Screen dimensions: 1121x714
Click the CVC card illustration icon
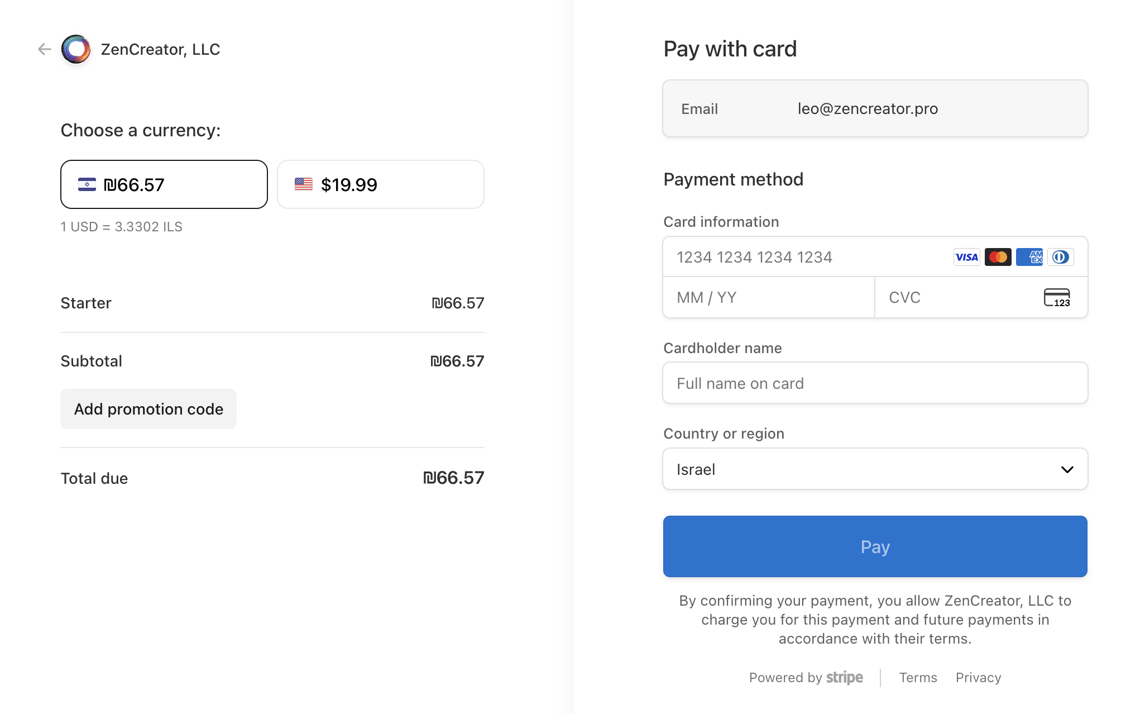click(x=1057, y=297)
